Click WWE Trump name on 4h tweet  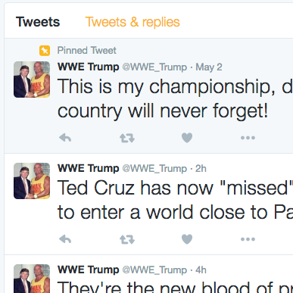[x=89, y=270]
